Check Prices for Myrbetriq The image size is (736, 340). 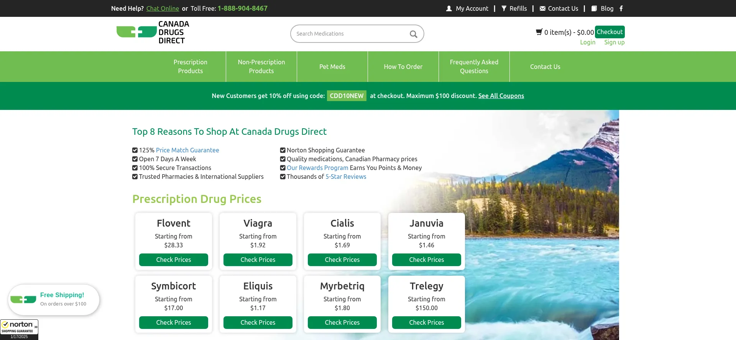click(x=342, y=322)
